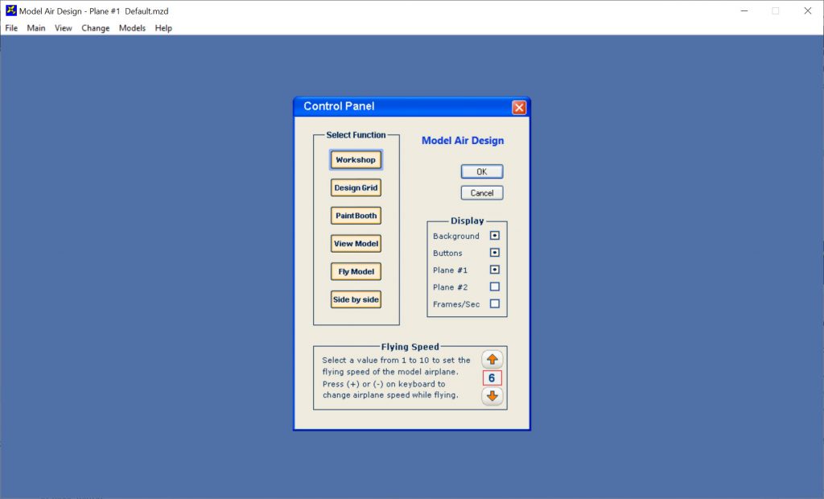Select the View Model function button

(356, 243)
